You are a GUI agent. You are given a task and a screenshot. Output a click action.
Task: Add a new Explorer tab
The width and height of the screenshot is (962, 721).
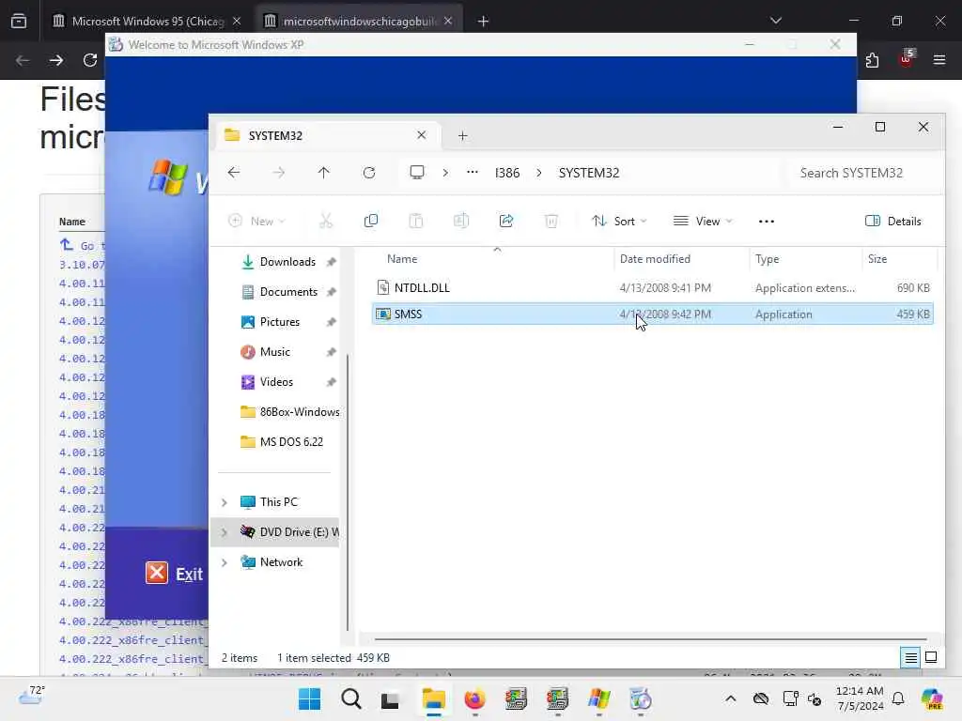462,136
